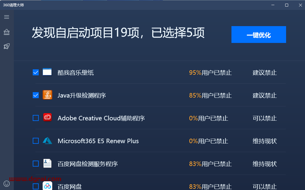Viewport: 305px width, 190px height.
Task: Click 建议禁止 for 酷我音乐壁纸
Action: 264,73
